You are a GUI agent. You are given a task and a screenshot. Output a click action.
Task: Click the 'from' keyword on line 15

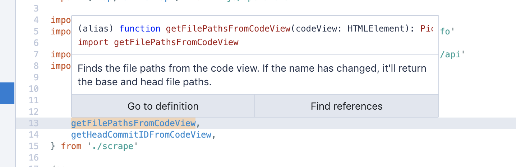click(71, 146)
